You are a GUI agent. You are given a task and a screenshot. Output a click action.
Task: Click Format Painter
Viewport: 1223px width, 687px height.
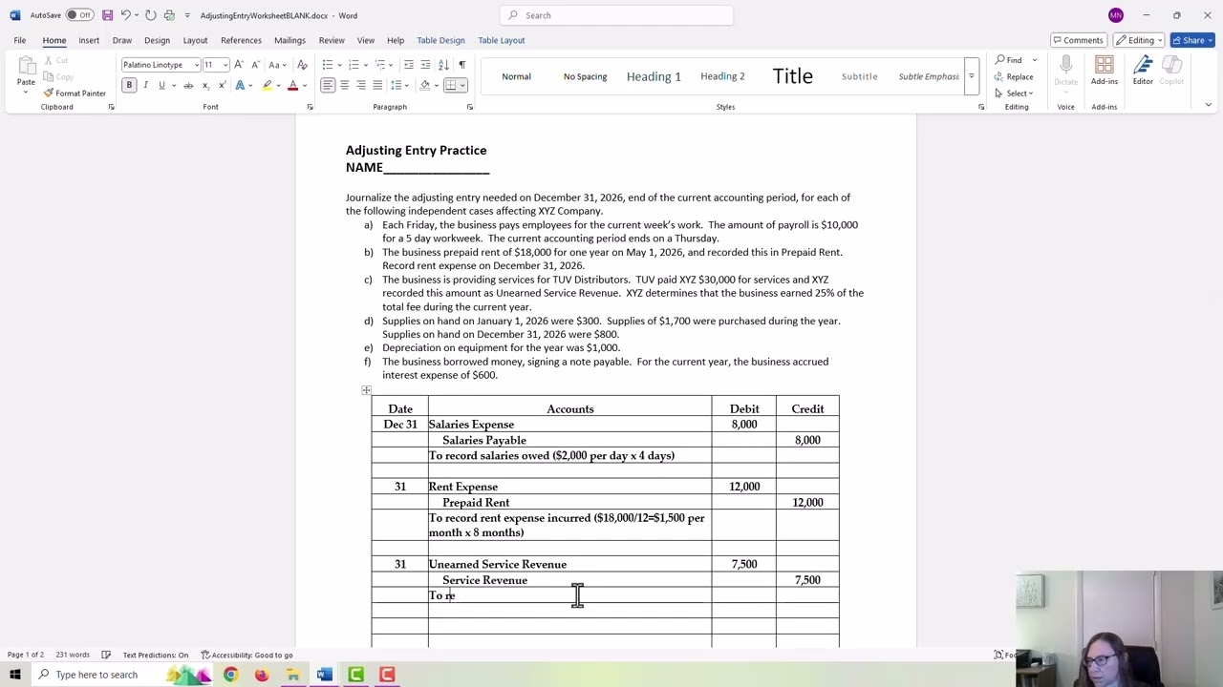(x=75, y=93)
